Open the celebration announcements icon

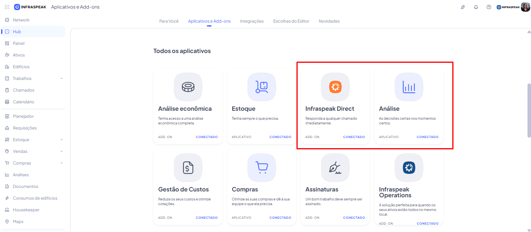pos(463,7)
